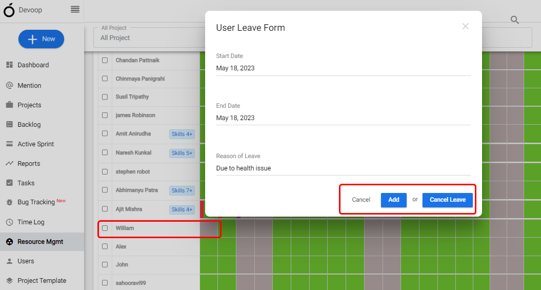
Task: Collapse sidebar with hamburger menu icon
Action: click(x=75, y=9)
